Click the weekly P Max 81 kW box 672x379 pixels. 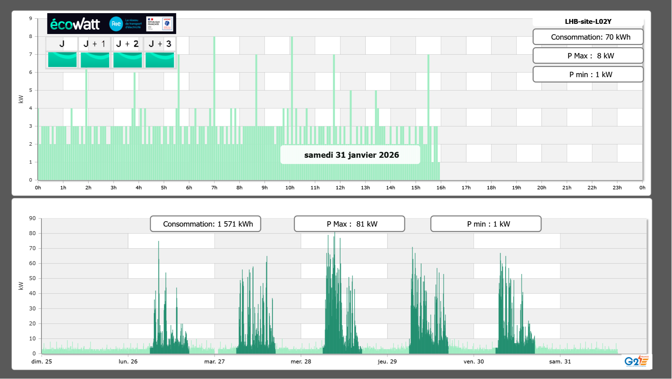[x=349, y=224]
